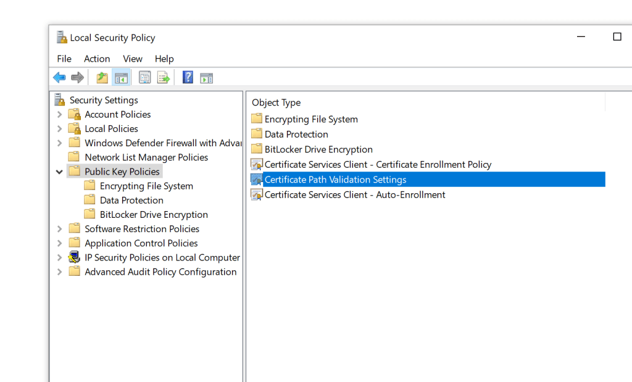Expand the Software Restriction Policies node
632x382 pixels.
tap(59, 229)
